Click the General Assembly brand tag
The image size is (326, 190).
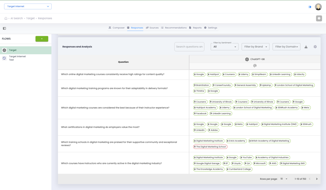pyautogui.click(x=246, y=85)
